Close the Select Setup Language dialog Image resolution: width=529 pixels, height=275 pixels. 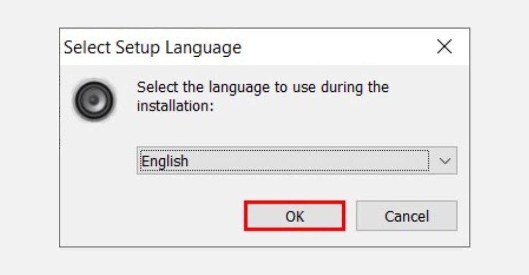(444, 46)
